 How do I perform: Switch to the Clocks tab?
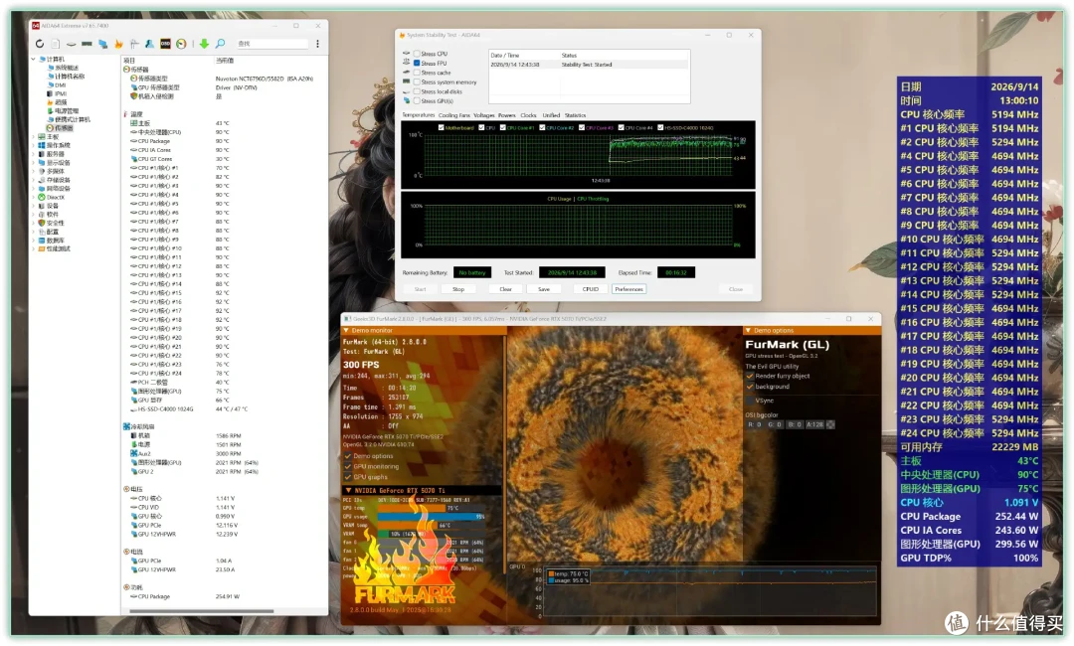tap(528, 115)
